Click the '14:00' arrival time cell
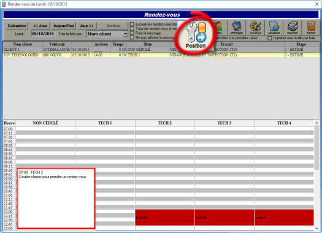Viewport: 322px width, 233px height. [x=101, y=55]
